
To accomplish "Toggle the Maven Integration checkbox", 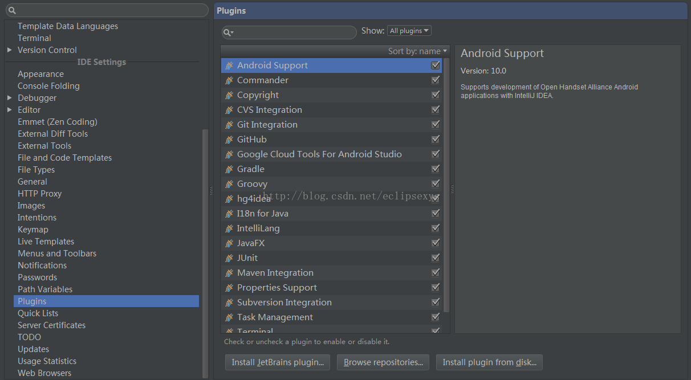I will 436,273.
